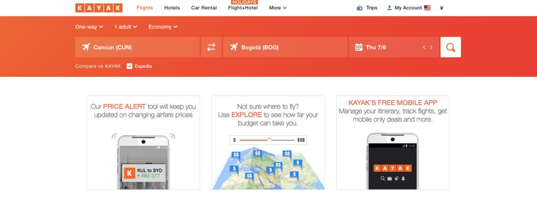Open the Economy cabin class dropdown
The image size is (537, 206).
tap(163, 27)
